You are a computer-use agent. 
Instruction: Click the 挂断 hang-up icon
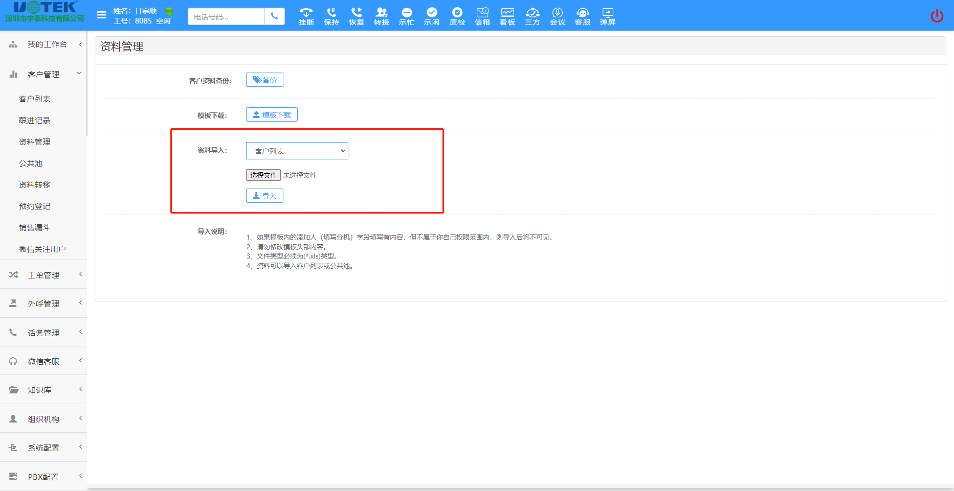click(305, 15)
